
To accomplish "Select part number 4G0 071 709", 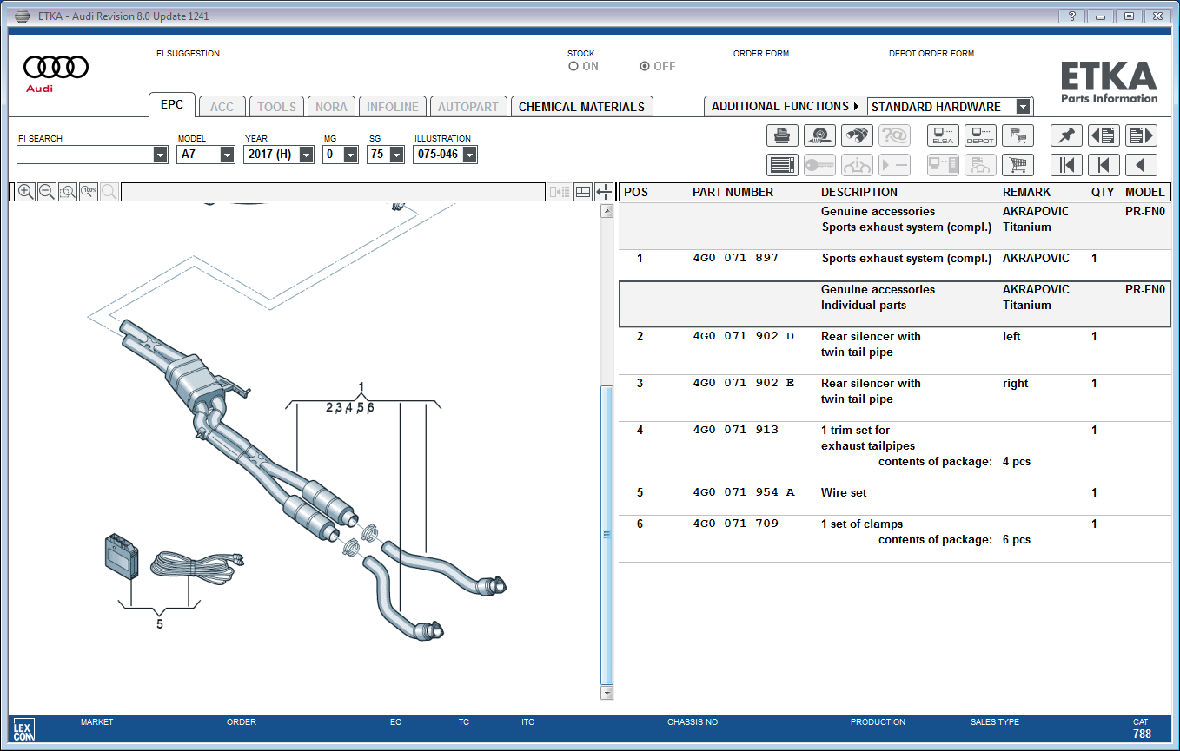I will point(735,524).
